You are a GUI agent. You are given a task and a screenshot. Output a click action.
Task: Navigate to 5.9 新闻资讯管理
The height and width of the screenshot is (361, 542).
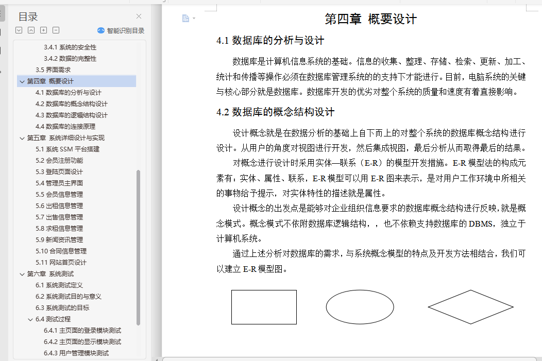59,240
